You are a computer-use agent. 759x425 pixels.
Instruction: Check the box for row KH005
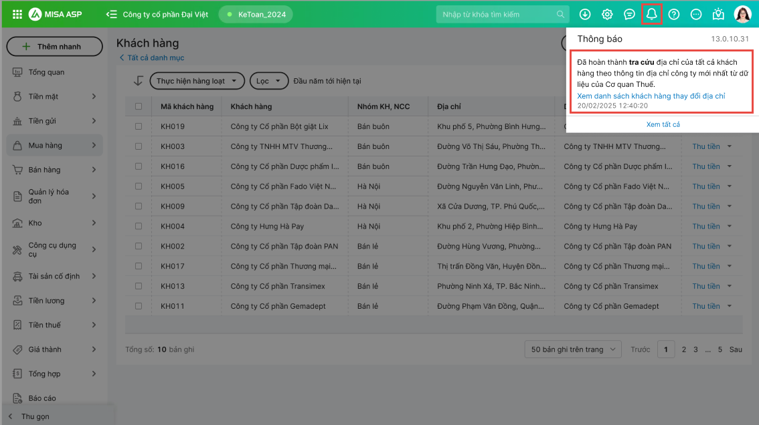click(139, 186)
